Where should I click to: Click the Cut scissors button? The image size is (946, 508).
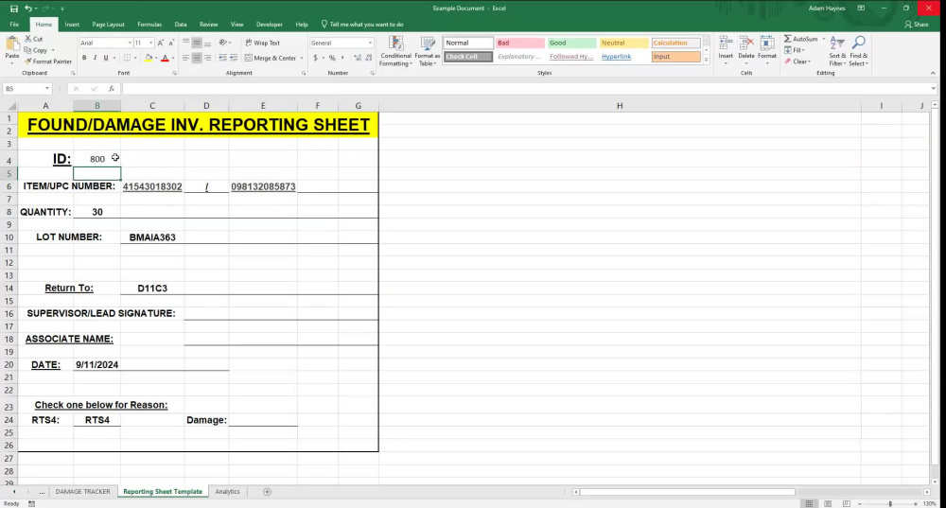pyautogui.click(x=34, y=39)
